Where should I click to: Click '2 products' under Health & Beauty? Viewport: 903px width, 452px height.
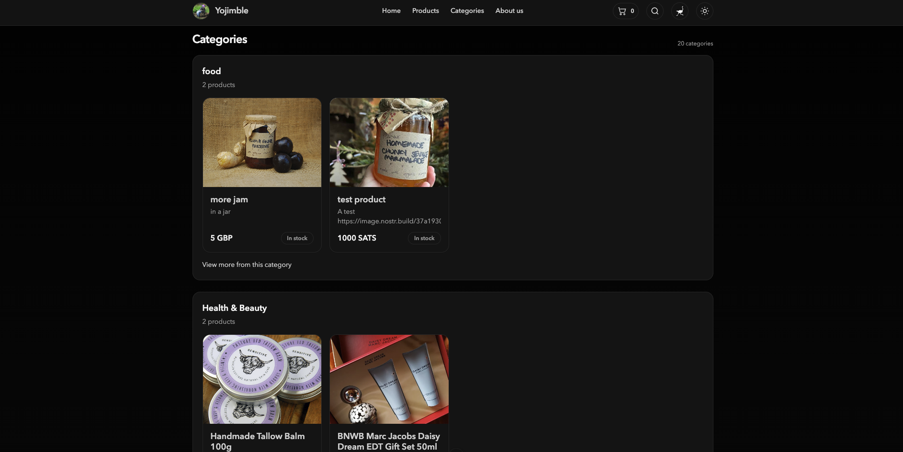tap(218, 321)
